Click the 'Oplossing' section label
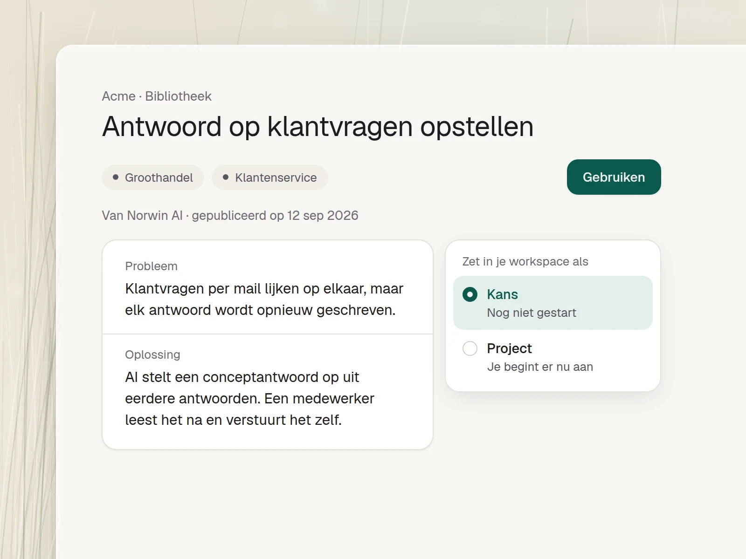The image size is (746, 559). point(152,354)
